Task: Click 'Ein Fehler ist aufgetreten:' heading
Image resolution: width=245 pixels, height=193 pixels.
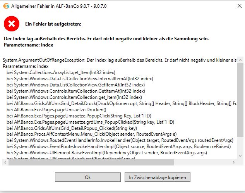Action: [53, 24]
